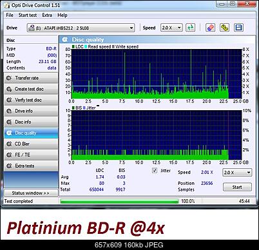This screenshot has height=250, width=259.
Task: Open the File menu
Action: point(10,15)
